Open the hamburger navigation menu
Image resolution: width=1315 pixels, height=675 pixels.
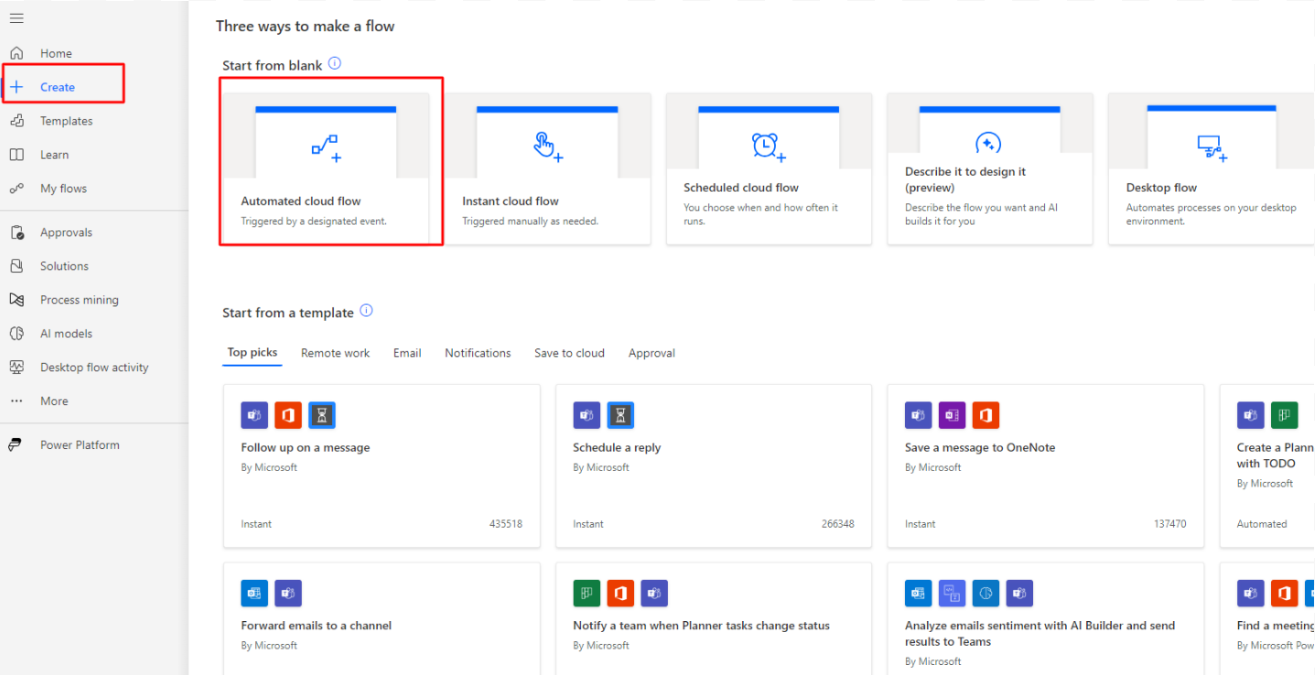[16, 17]
